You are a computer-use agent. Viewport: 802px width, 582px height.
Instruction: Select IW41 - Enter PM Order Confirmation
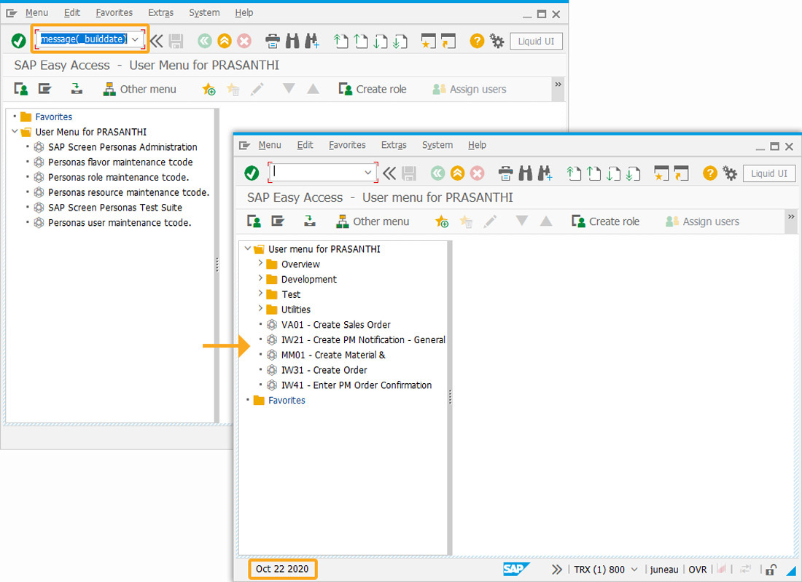tap(357, 385)
